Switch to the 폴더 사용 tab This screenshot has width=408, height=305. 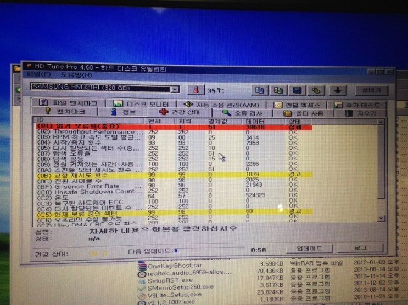[x=303, y=113]
